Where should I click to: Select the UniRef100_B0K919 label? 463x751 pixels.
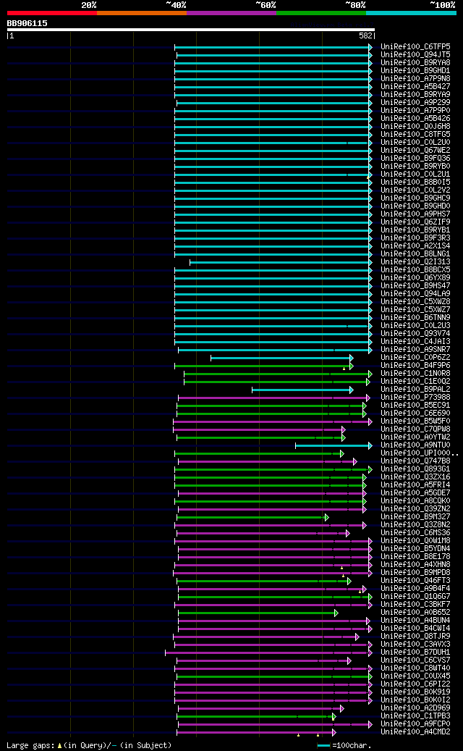[x=415, y=692]
